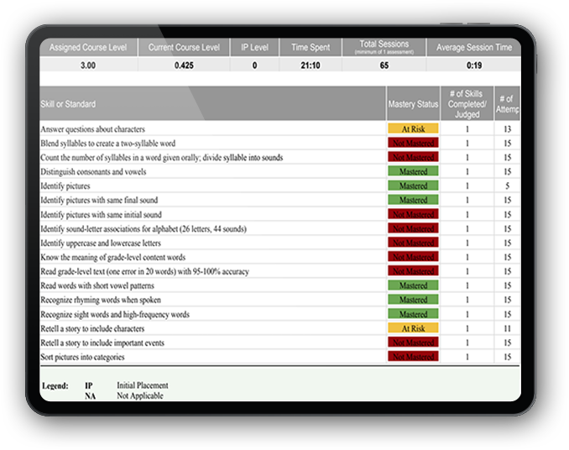Click the Initial Placement legend entry
Screen dimensions: 569x450
tap(142, 385)
